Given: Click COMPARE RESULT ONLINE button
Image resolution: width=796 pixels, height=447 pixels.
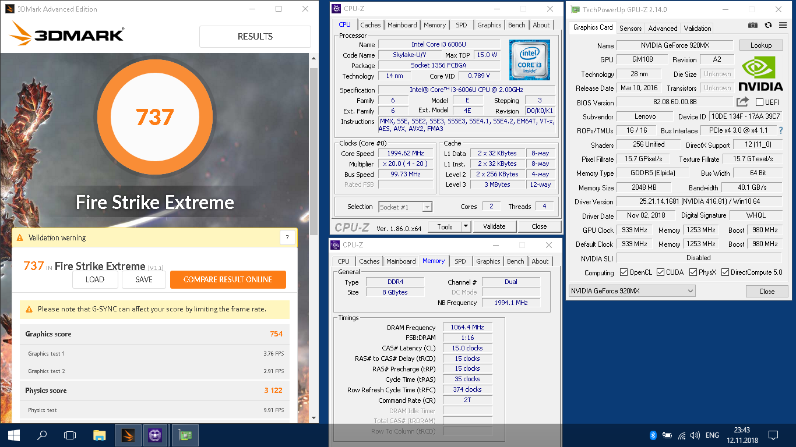Looking at the screenshot, I should pyautogui.click(x=228, y=279).
